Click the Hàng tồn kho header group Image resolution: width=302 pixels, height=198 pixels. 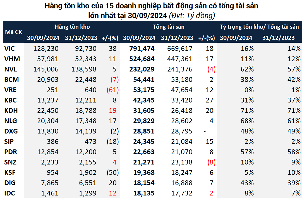pos(72,27)
